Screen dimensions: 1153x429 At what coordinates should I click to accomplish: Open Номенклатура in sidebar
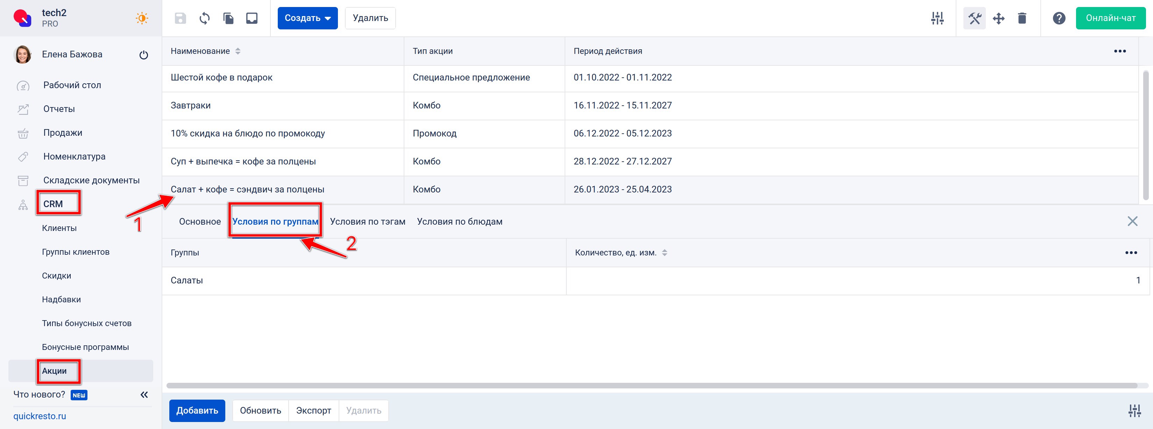(x=74, y=156)
